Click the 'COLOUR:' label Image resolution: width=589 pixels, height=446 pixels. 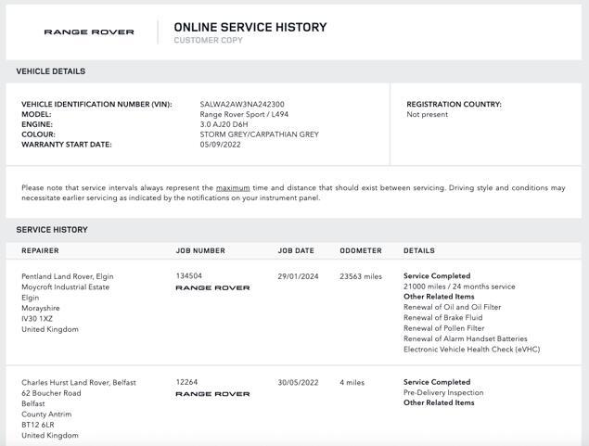(38, 134)
